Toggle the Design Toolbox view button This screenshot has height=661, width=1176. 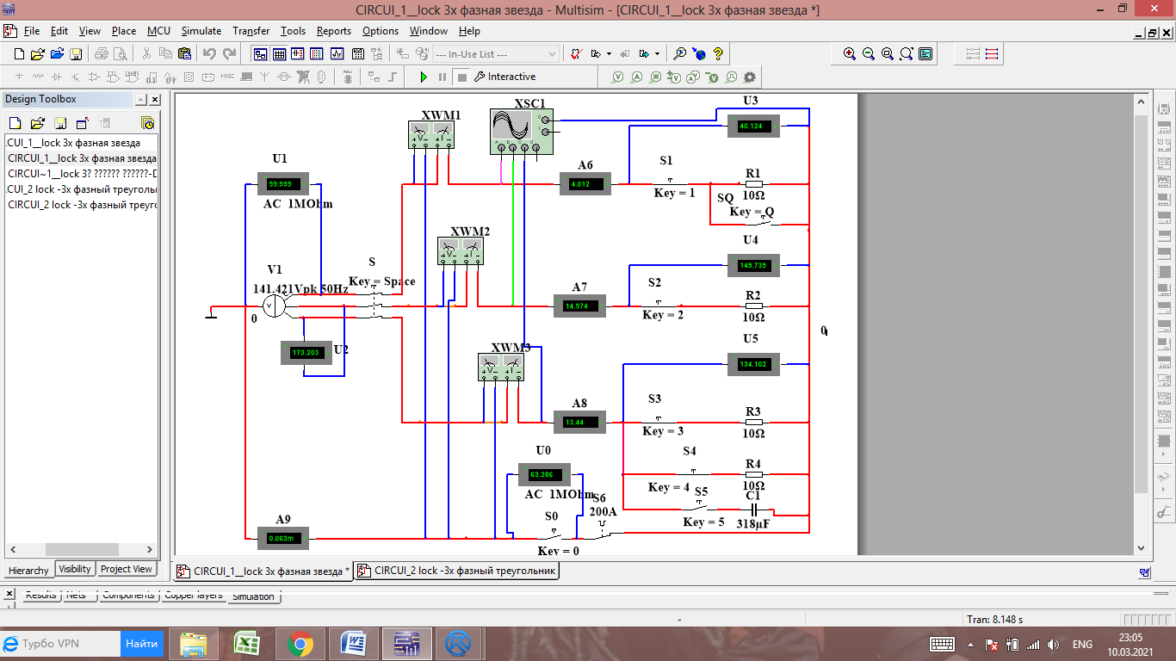(260, 54)
